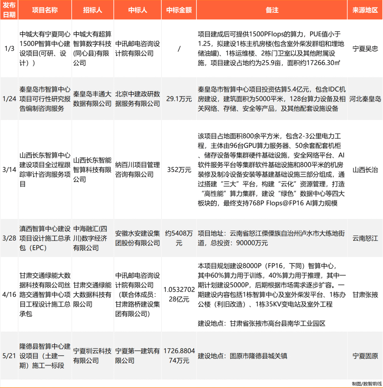The image size is (383, 388).
Task: Click winner 宁夏第一建筑有限公司
Action: pyautogui.click(x=138, y=356)
